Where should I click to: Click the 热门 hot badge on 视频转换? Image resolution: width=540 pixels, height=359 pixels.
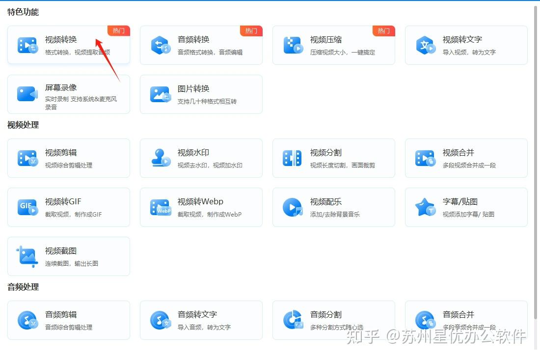point(119,30)
